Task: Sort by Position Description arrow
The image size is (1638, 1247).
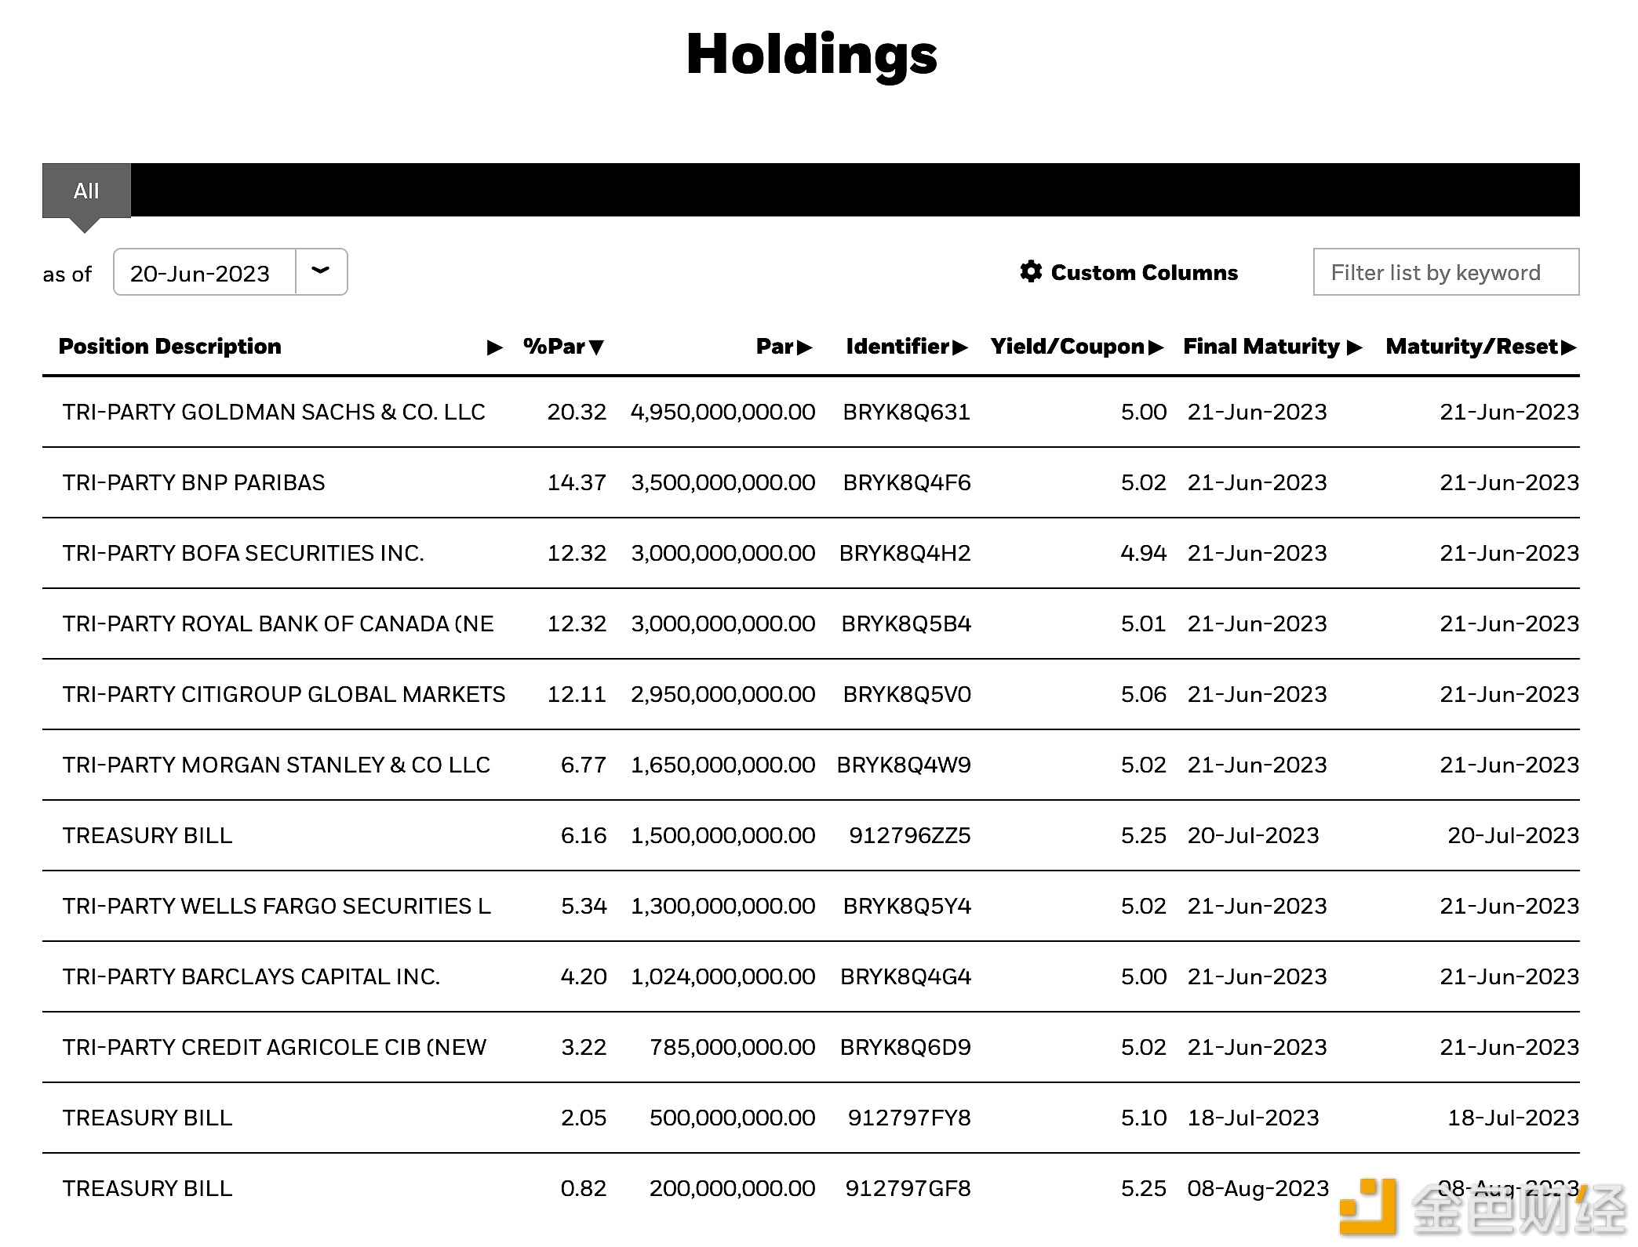Action: tap(494, 347)
